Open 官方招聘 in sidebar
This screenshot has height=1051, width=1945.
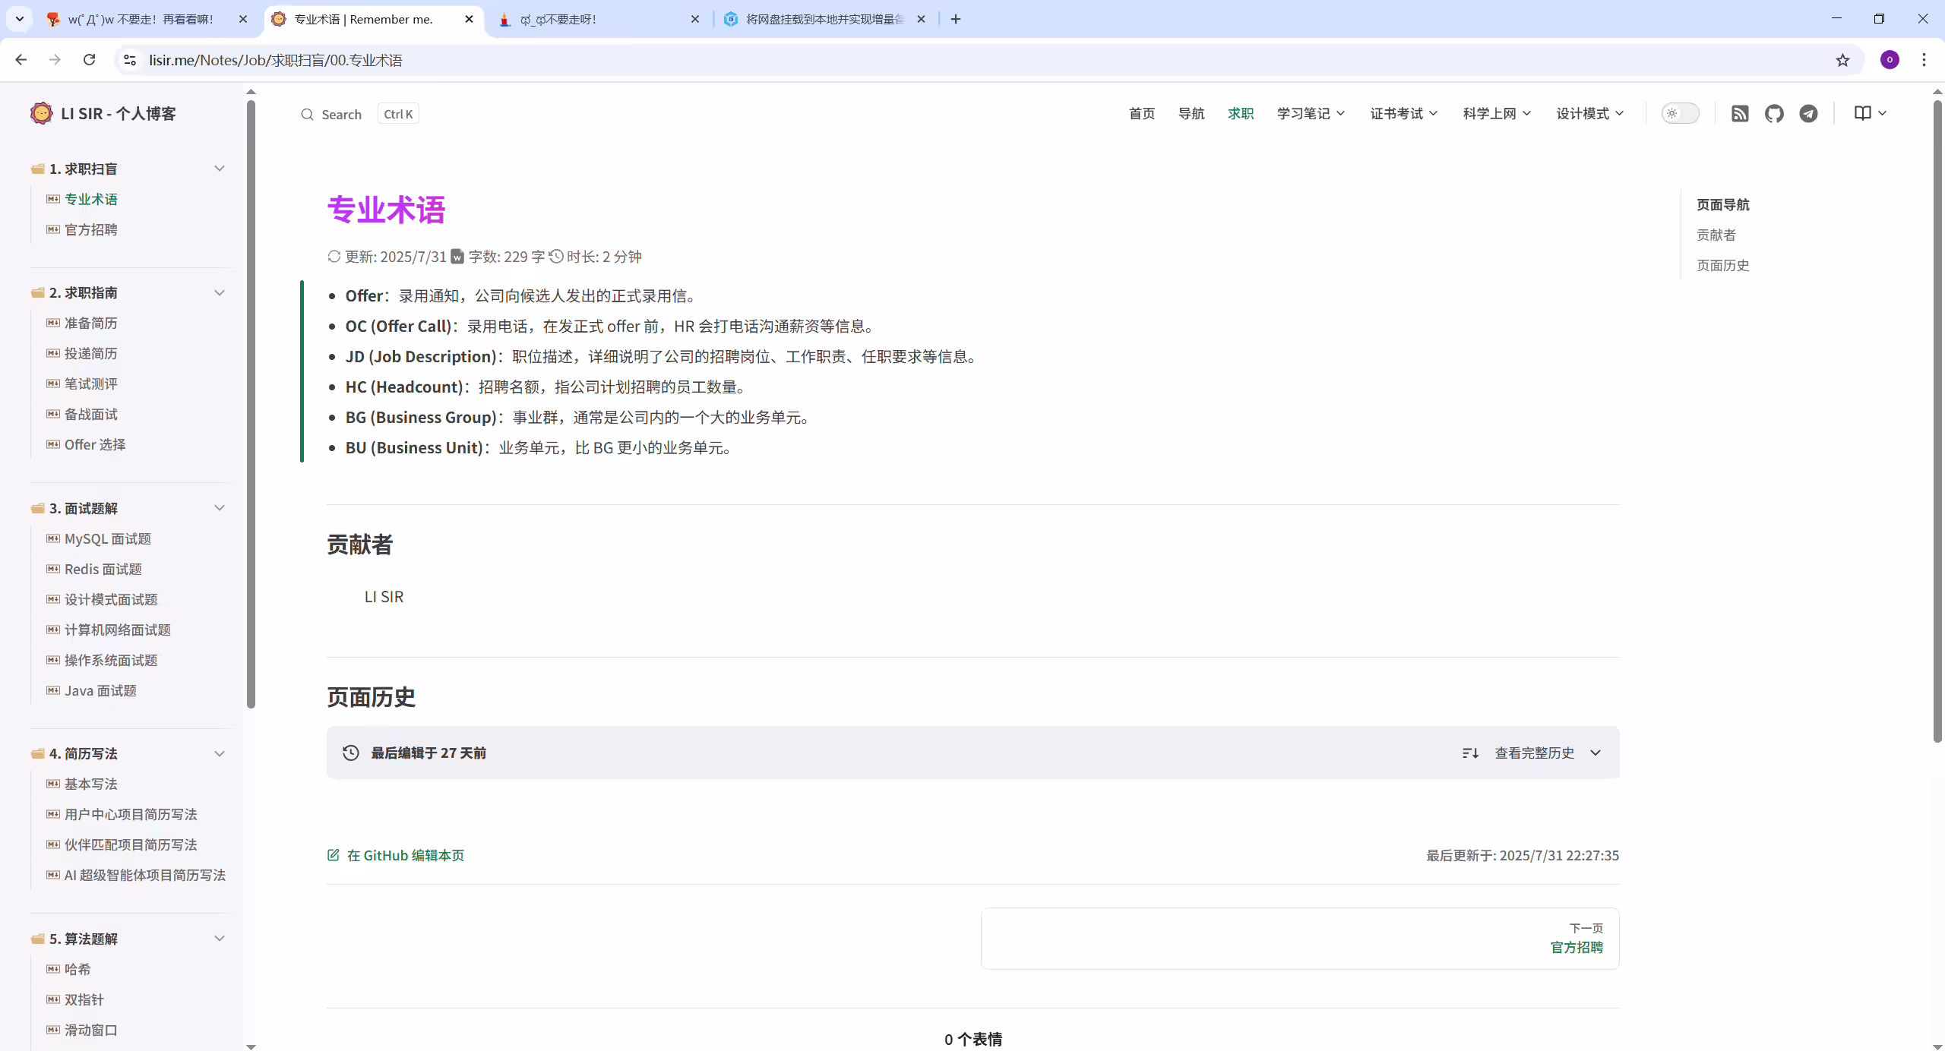pos(91,230)
